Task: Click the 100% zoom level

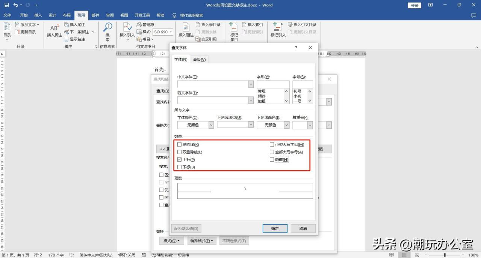Action: point(473,255)
